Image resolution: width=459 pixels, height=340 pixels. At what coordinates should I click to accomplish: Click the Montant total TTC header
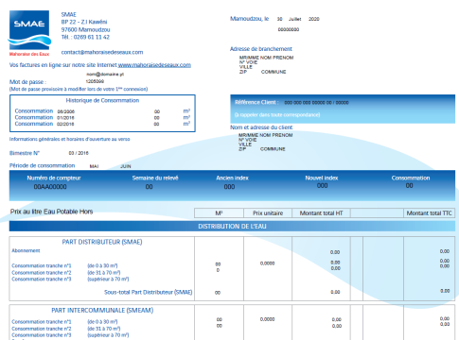[430, 213]
